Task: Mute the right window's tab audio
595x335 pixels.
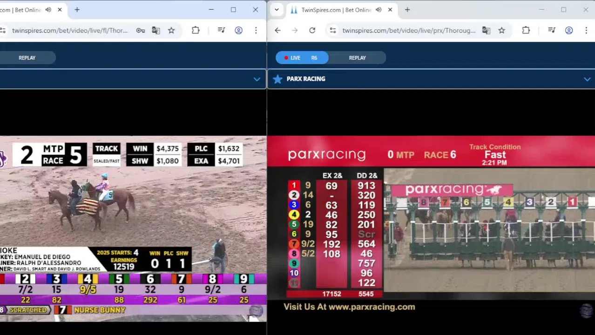Action: (379, 10)
